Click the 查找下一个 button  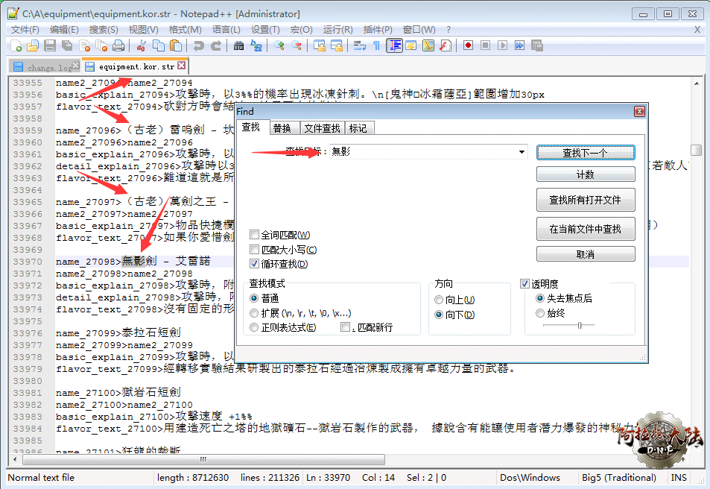[586, 152]
